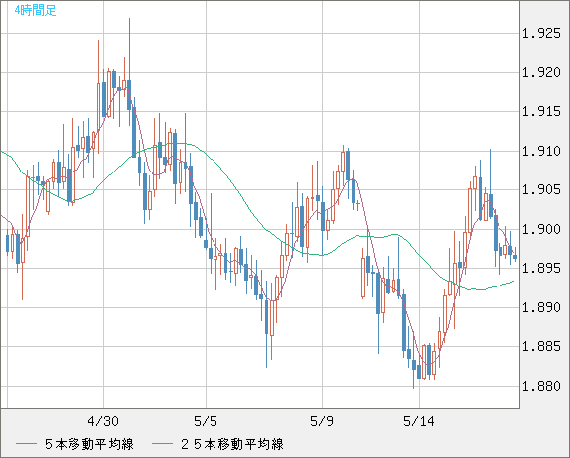Click the 1.925 price axis label

click(x=541, y=34)
